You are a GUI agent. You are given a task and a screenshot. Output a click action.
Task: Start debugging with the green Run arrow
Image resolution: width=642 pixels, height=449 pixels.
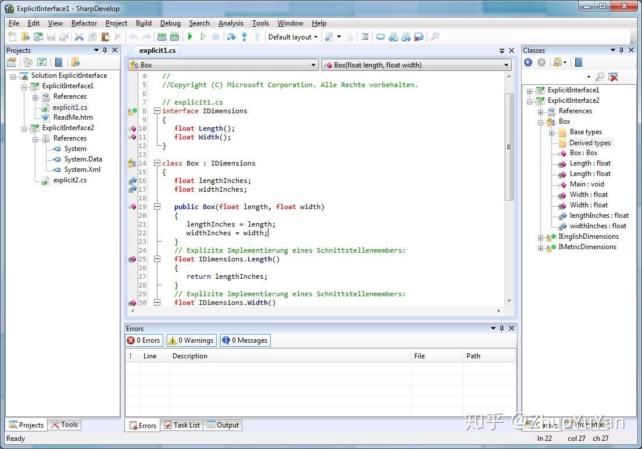point(190,37)
